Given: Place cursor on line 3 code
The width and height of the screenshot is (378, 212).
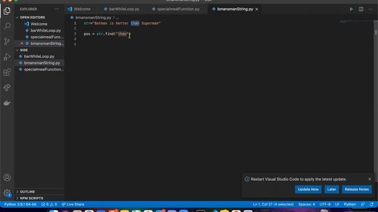Looking at the screenshot, I should (107, 34).
